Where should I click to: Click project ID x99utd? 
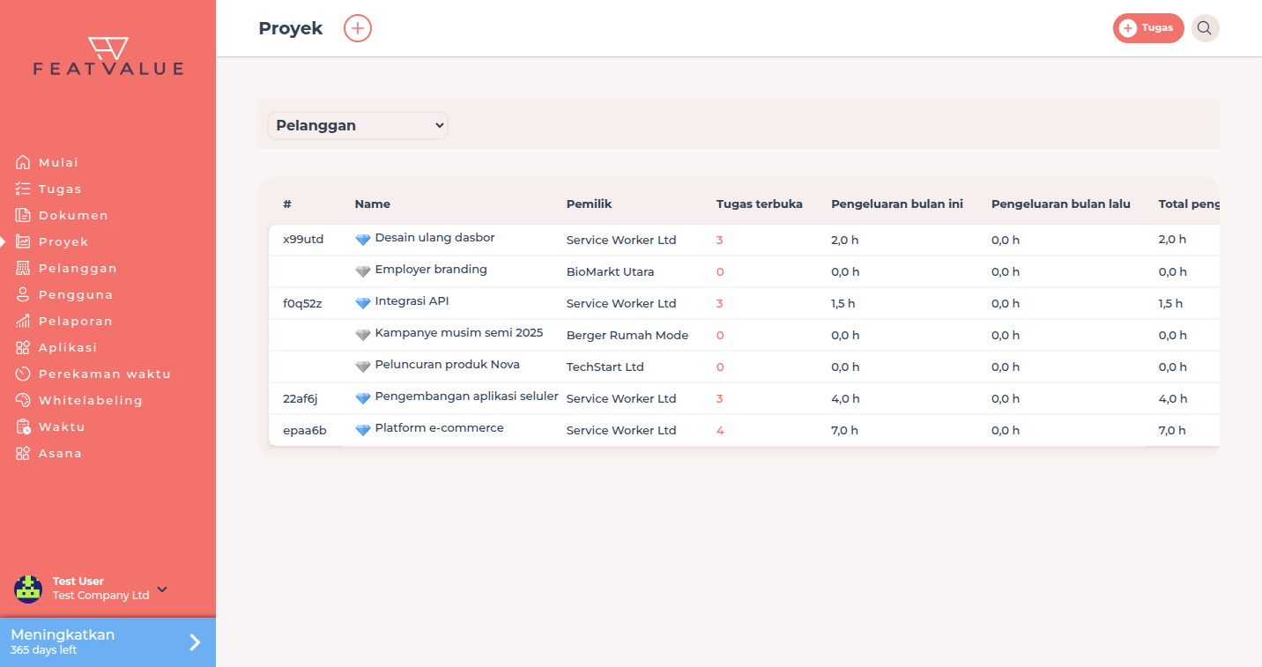[x=303, y=240]
